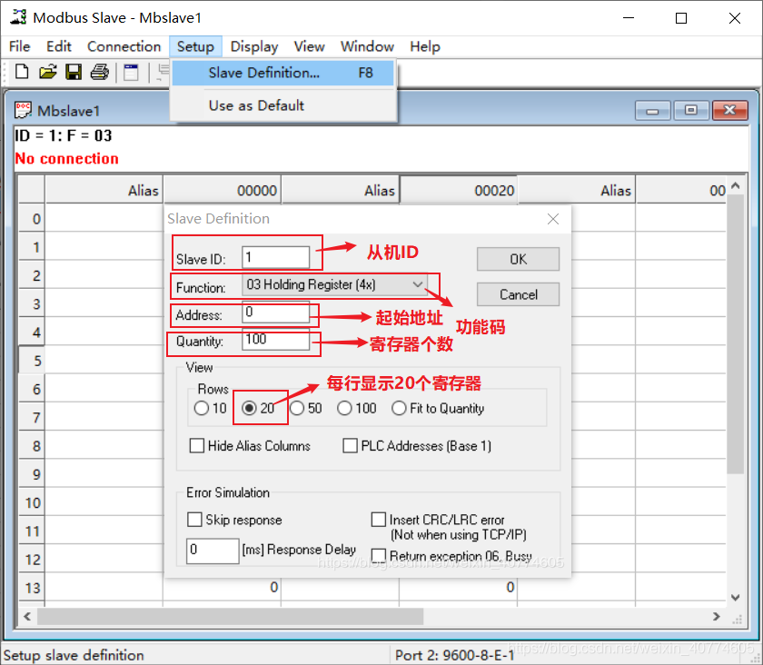
Task: Select the 50 rows radio button
Action: (x=297, y=408)
